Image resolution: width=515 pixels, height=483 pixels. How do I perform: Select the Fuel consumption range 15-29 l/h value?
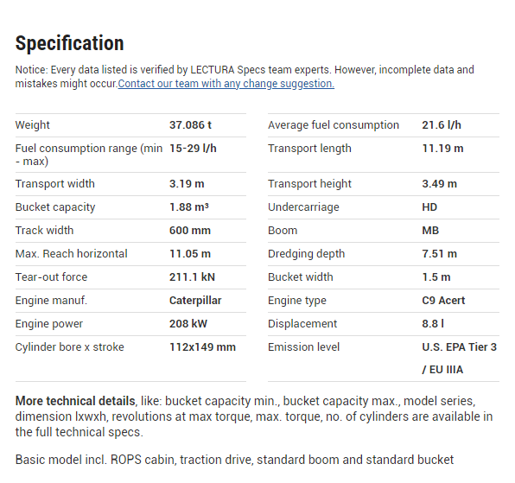click(x=193, y=149)
